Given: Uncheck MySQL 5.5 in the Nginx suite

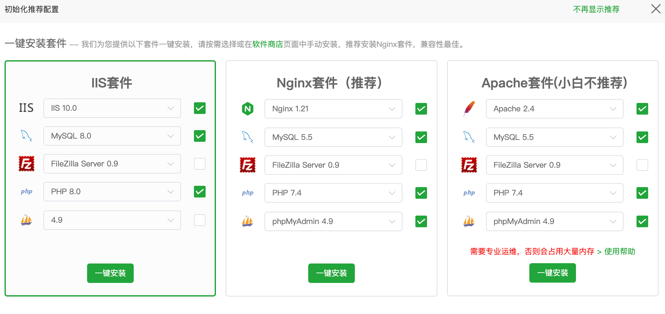Looking at the screenshot, I should [421, 137].
